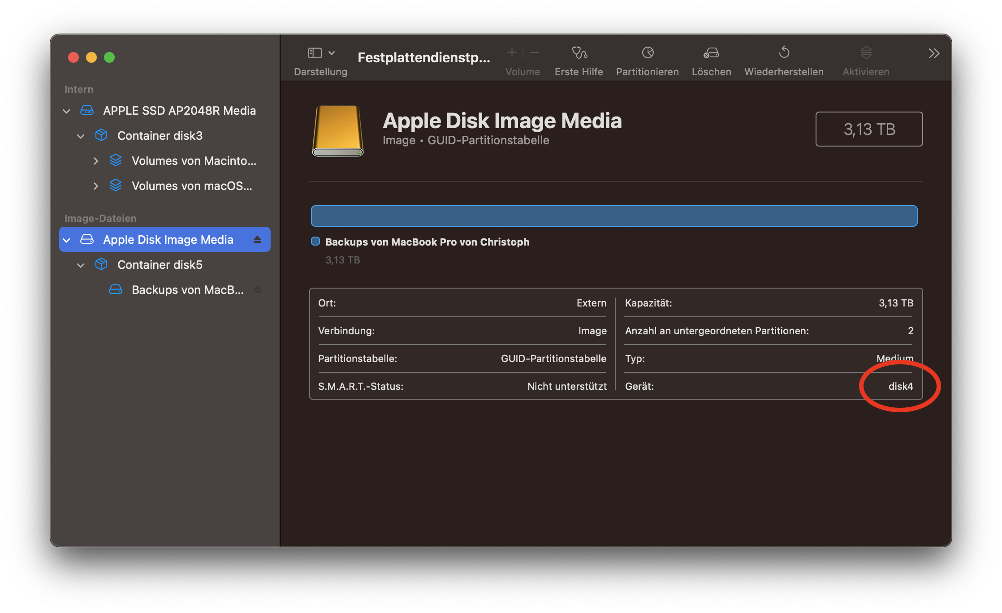The width and height of the screenshot is (1002, 613).
Task: Click Erste Hilfe toolbar label
Action: tap(579, 72)
